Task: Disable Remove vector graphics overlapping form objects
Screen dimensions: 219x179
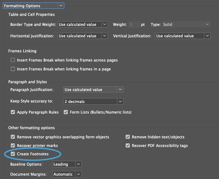Action: pos(13,137)
